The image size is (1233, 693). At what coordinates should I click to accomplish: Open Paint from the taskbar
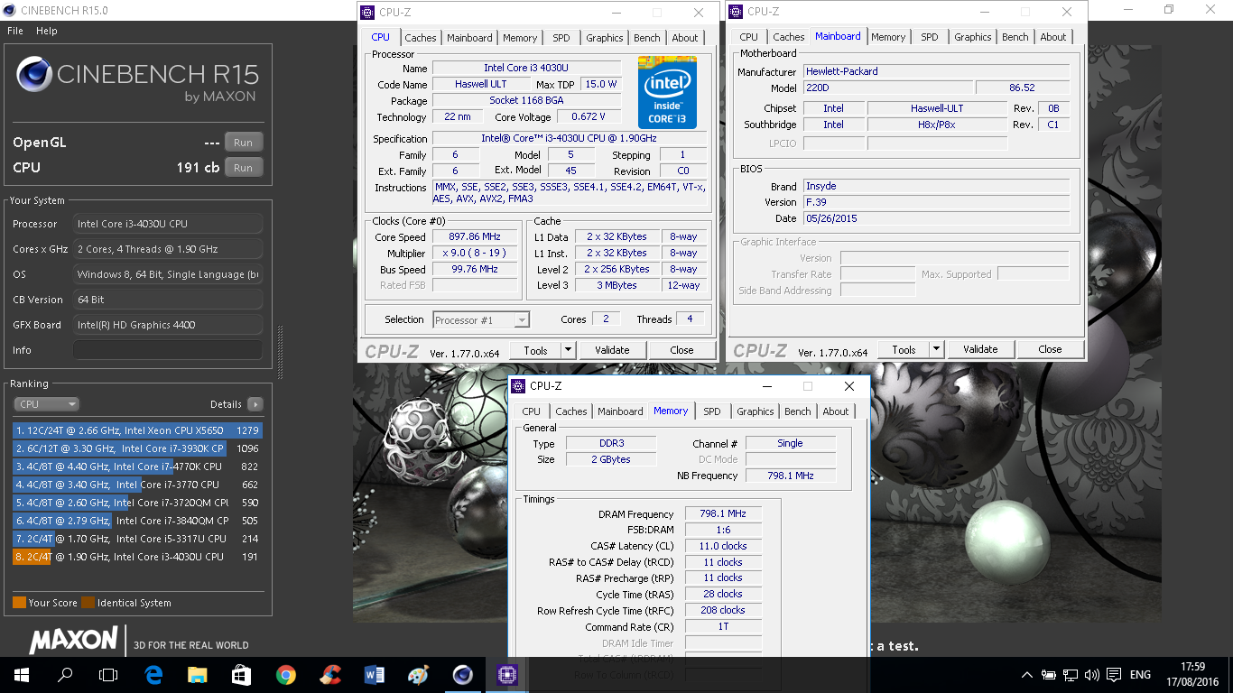pos(418,674)
